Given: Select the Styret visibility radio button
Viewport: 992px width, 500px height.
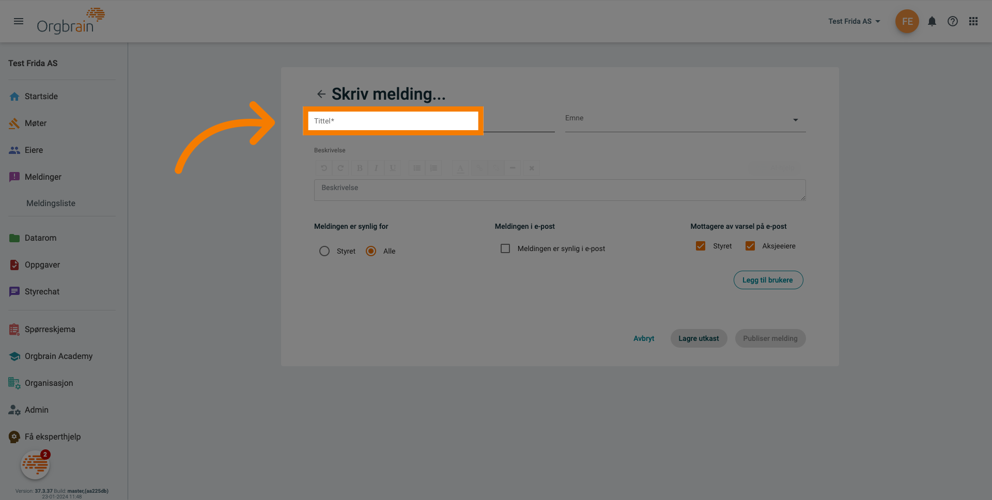Looking at the screenshot, I should 324,251.
